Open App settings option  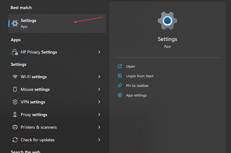point(136,95)
